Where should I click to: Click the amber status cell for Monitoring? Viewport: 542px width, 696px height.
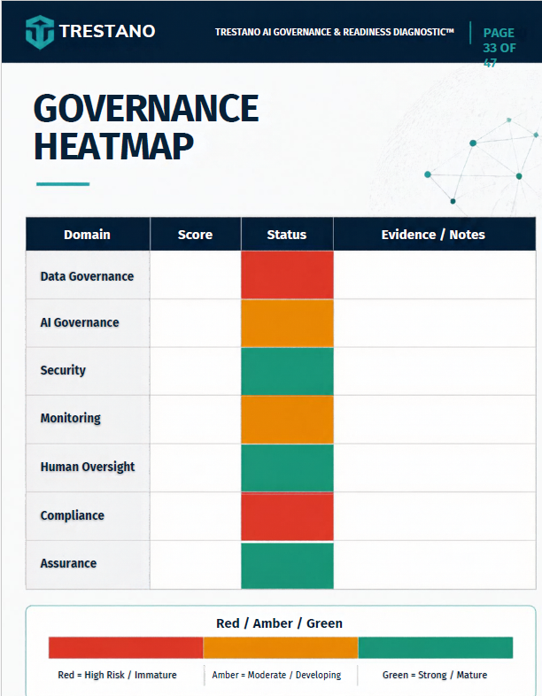287,420
